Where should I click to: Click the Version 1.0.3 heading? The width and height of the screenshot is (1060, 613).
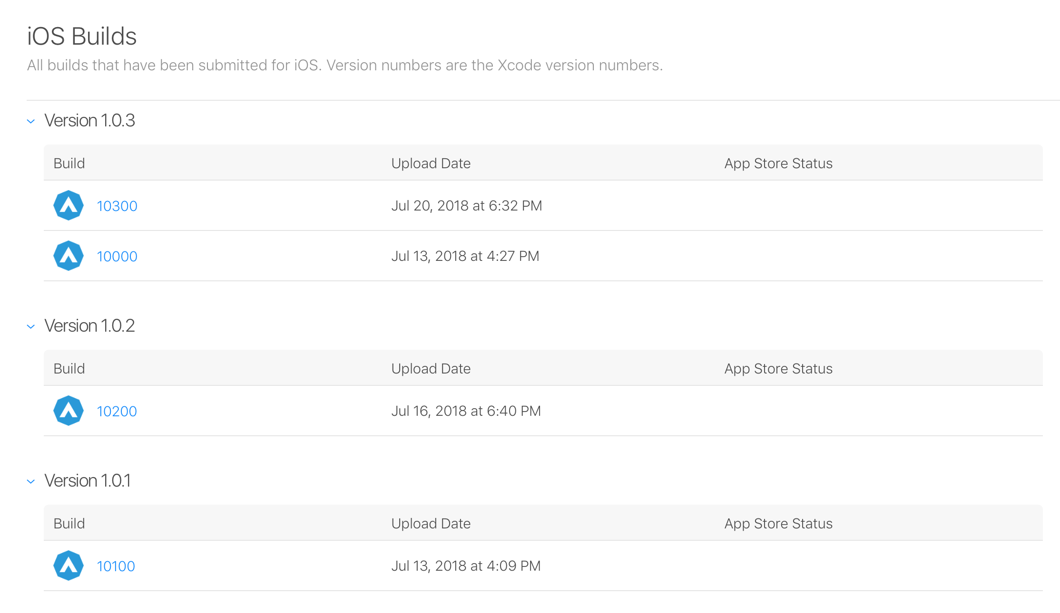89,121
